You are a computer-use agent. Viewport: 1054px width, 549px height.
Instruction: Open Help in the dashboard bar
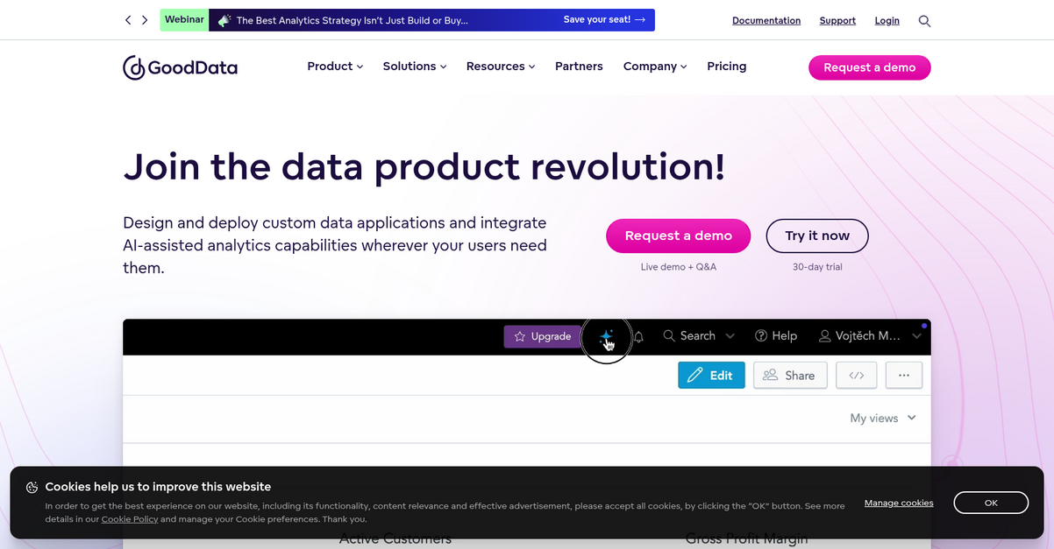tap(776, 336)
